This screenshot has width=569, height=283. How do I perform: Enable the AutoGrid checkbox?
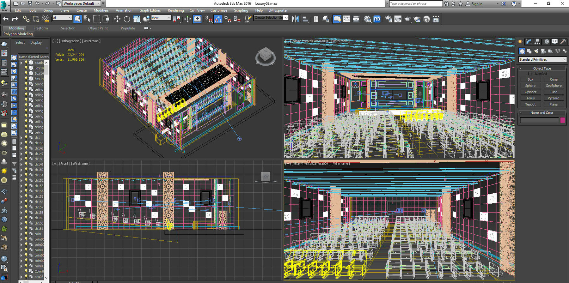click(x=530, y=74)
